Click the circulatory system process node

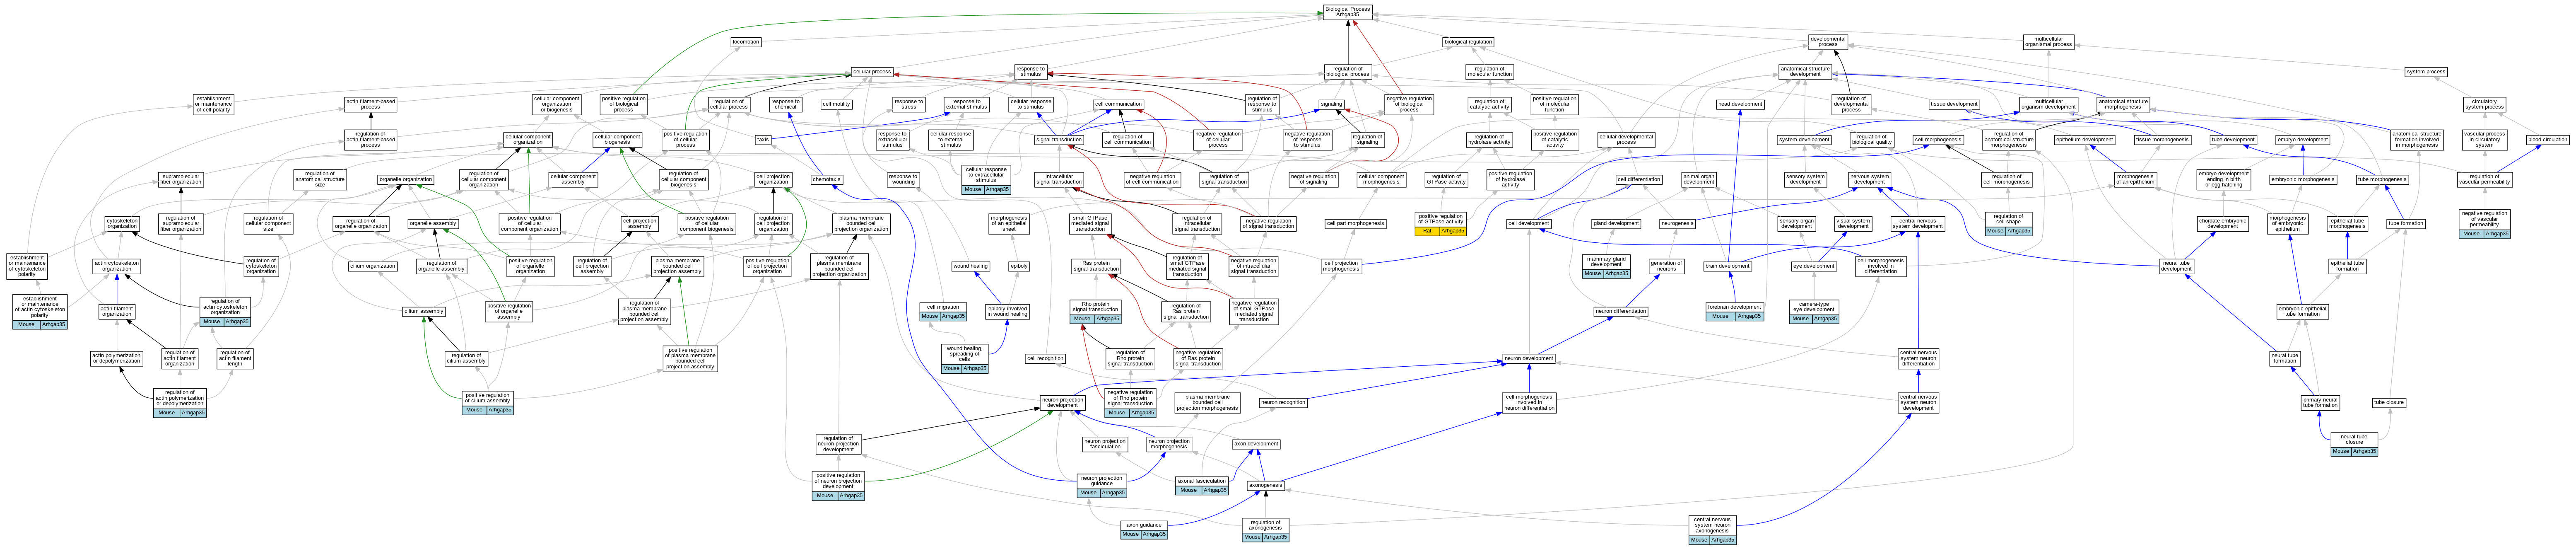point(2484,104)
